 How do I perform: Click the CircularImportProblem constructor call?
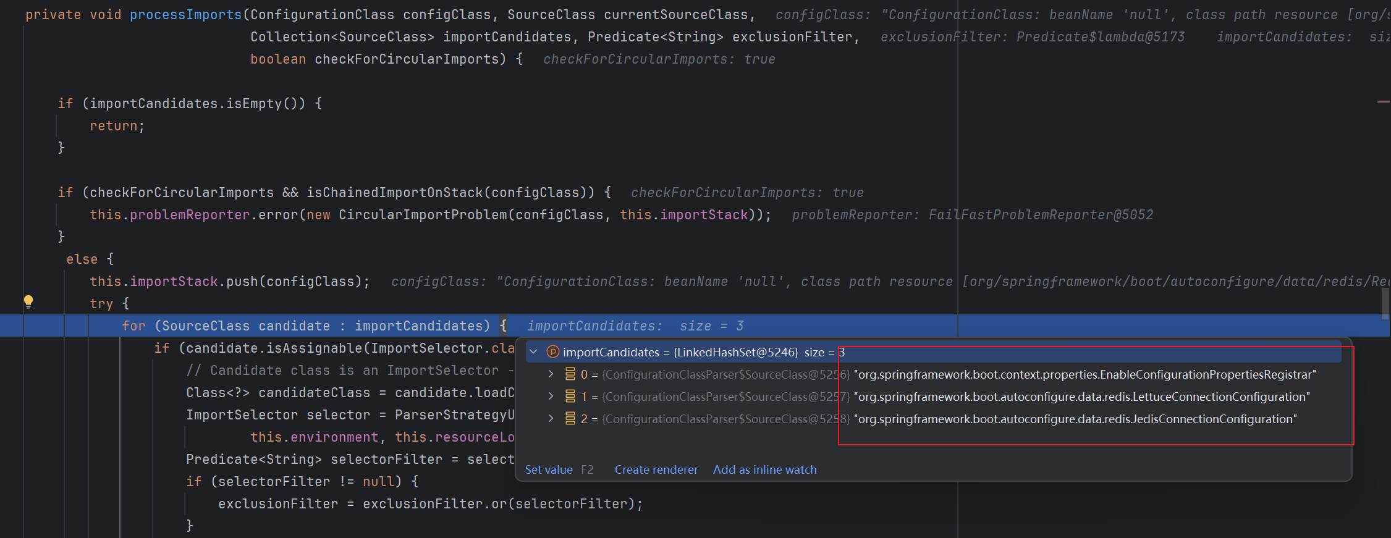click(x=423, y=215)
